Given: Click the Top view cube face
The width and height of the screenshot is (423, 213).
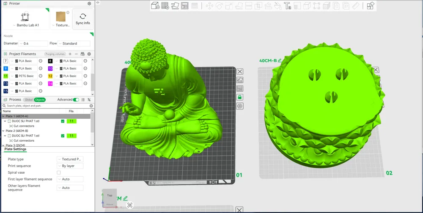Looking at the screenshot, I should tap(110, 195).
